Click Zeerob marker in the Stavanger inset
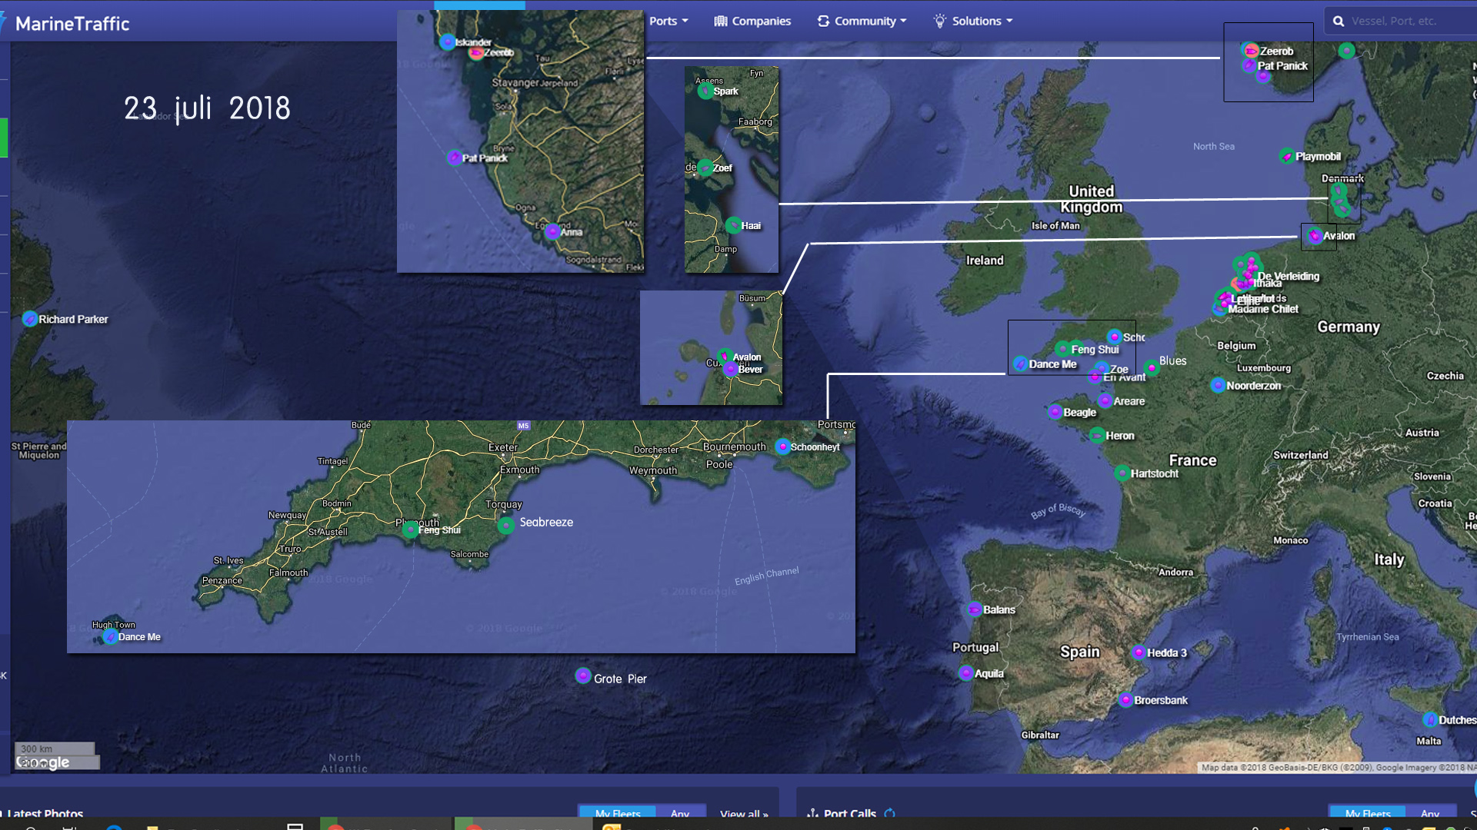1477x830 pixels. (476, 52)
